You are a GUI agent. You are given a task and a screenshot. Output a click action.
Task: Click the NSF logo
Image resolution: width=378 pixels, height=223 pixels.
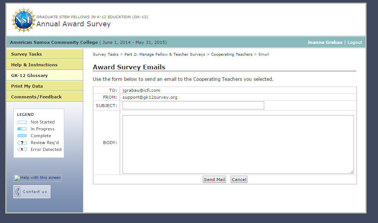tap(24, 20)
